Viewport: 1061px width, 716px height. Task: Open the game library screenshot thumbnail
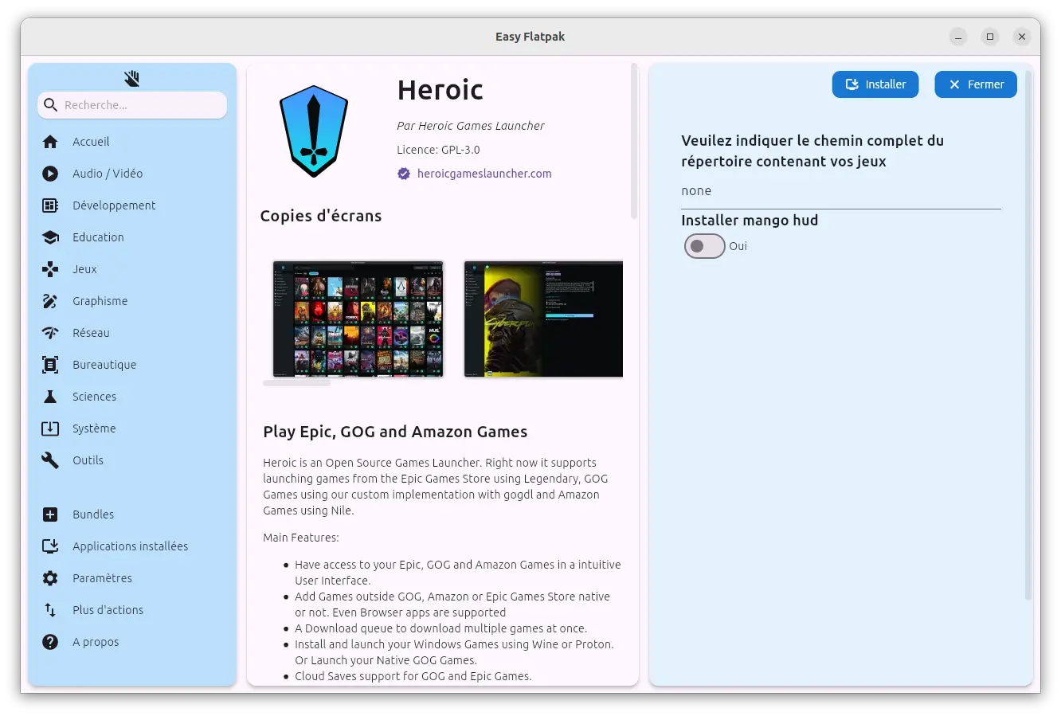[x=358, y=319]
